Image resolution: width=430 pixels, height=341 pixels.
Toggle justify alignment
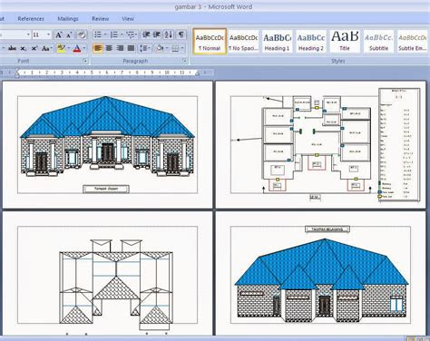click(x=131, y=48)
